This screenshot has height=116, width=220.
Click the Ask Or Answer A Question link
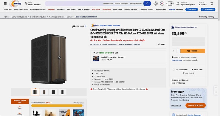click(x=130, y=45)
